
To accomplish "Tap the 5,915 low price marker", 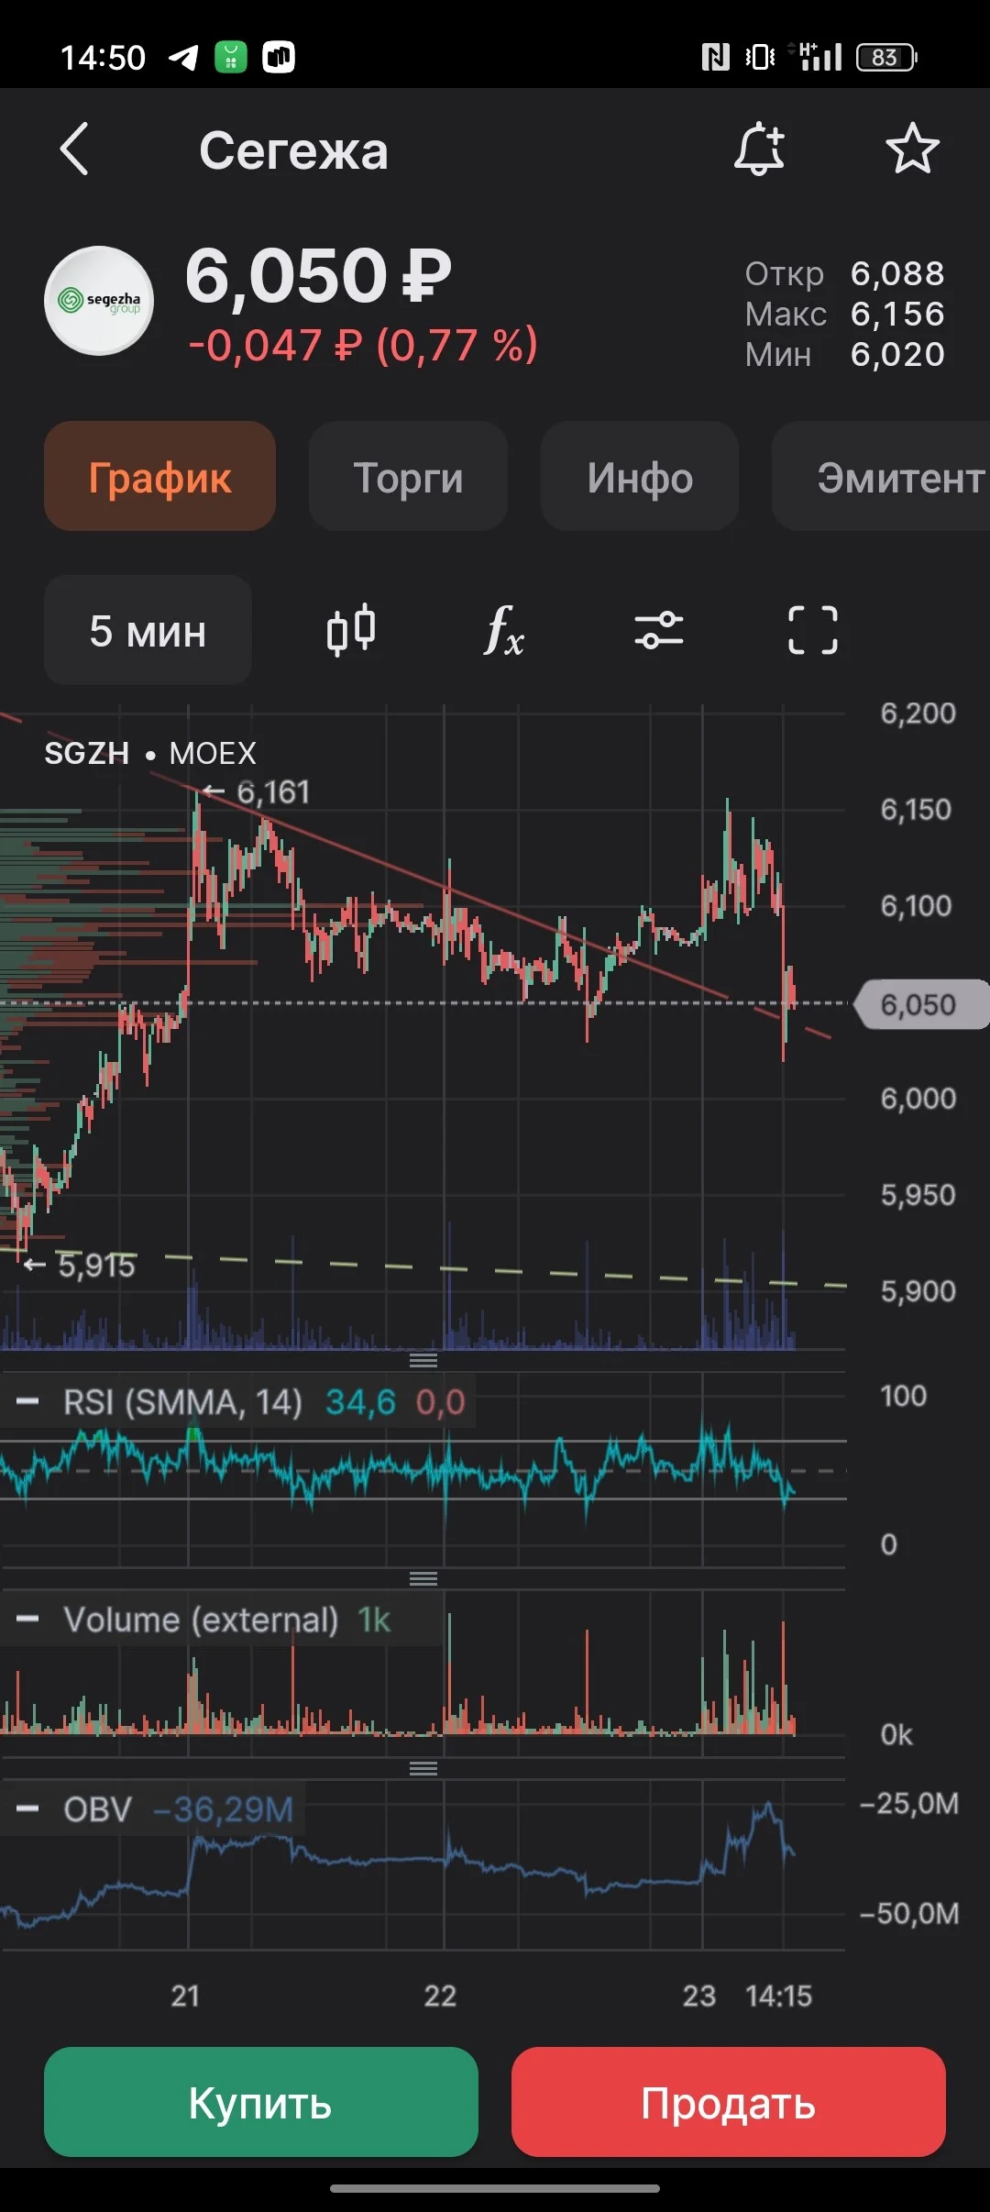I will click(x=79, y=1266).
